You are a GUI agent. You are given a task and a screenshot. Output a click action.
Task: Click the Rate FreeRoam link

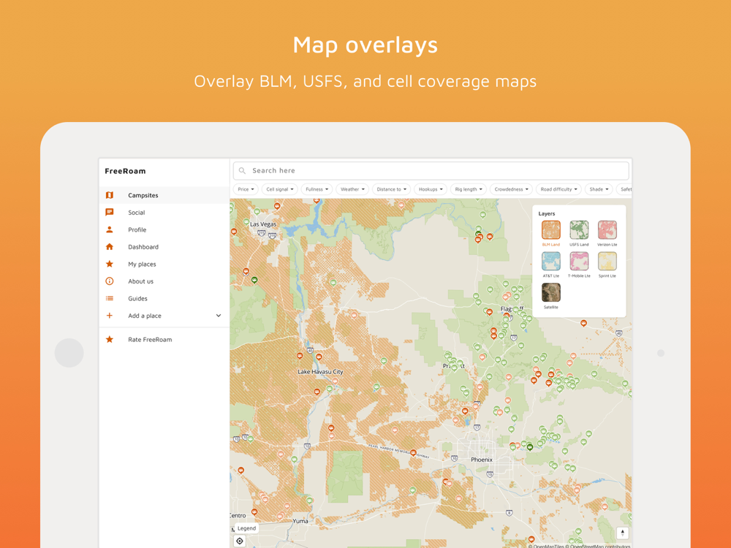click(164, 340)
